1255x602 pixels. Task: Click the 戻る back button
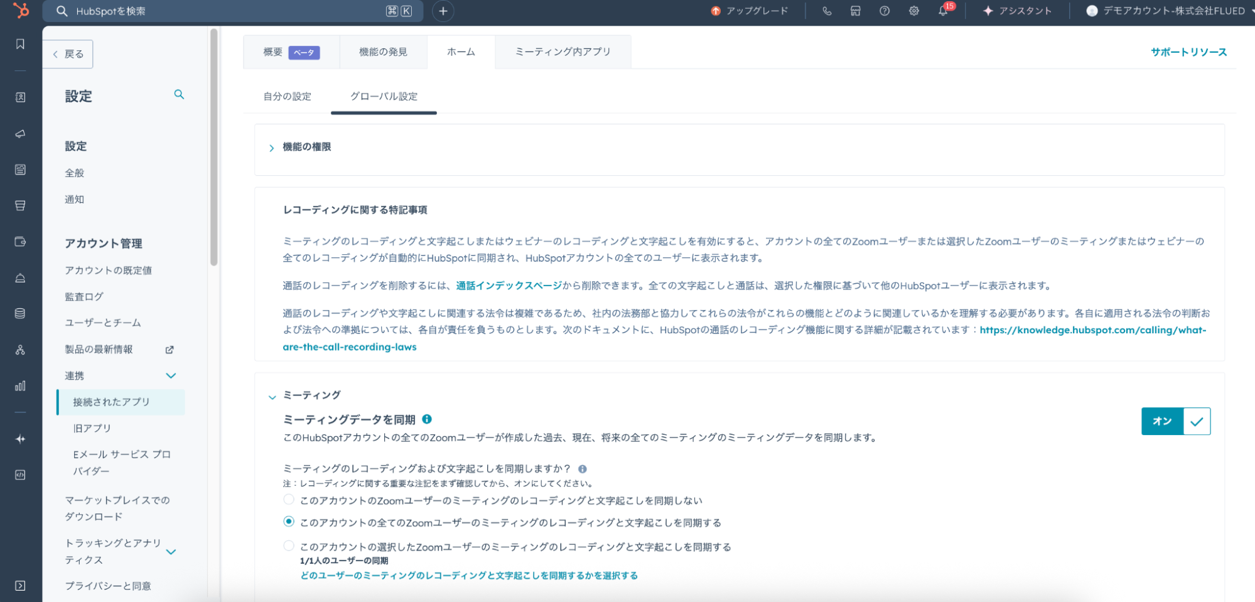click(x=68, y=54)
